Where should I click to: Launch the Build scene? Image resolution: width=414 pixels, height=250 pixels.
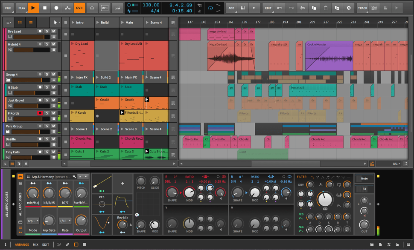98,23
